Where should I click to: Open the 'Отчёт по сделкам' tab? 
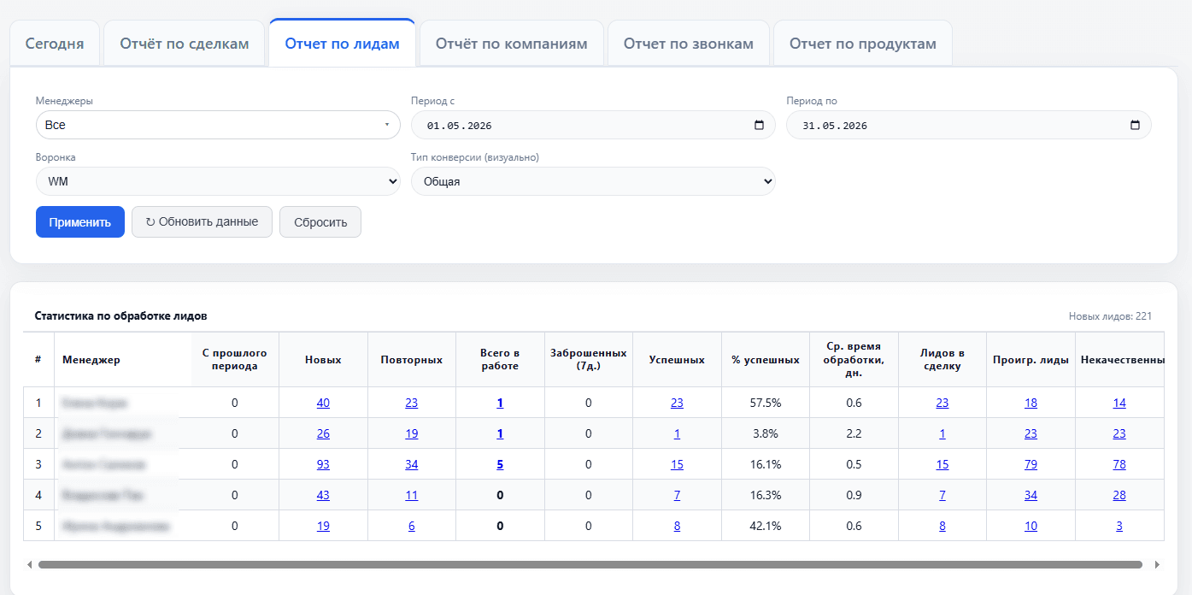tap(185, 44)
